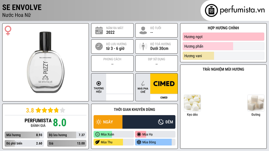
Task: Click the Độ lưu hương 7.37 score bar
Action: (67, 135)
